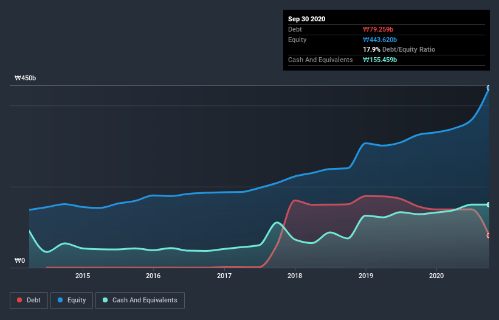Click the ₩443.620b equity value
Screen dimensions: 499x320
pos(380,40)
